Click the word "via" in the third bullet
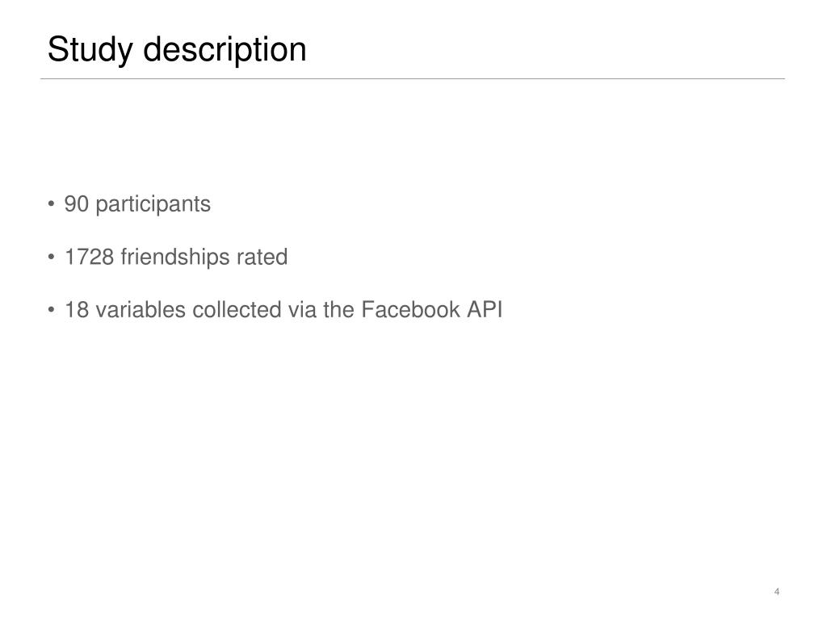The width and height of the screenshot is (827, 620). (x=302, y=309)
